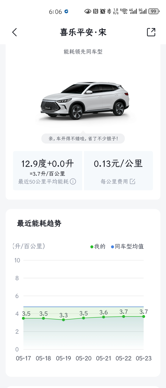The height and width of the screenshot is (388, 166).
Task: Tap the 最近能耗趋势 section heading
Action: (39, 223)
